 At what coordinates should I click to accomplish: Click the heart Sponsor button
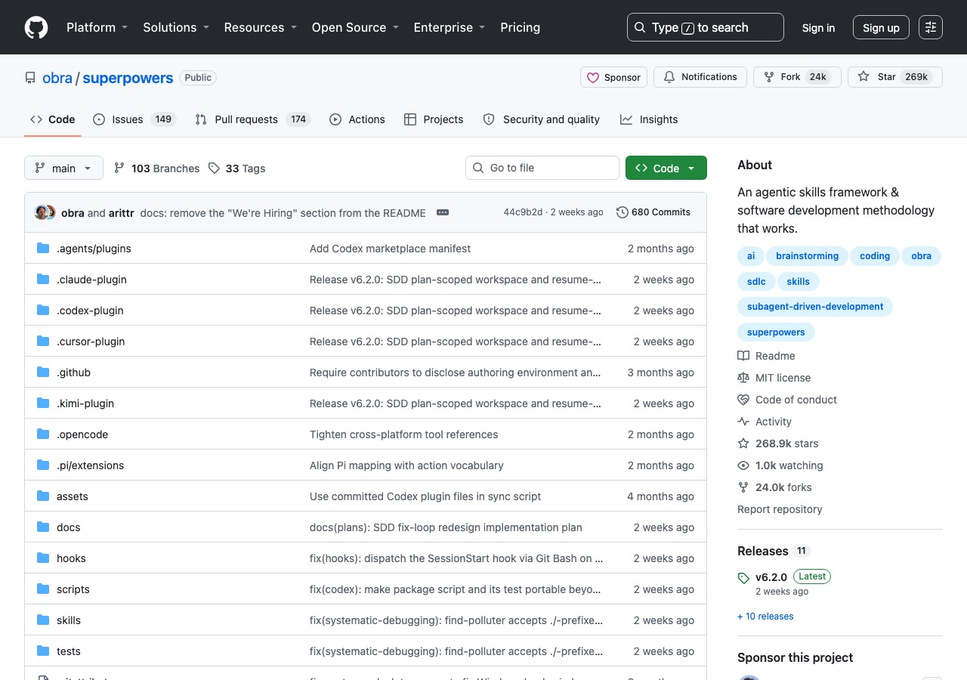pyautogui.click(x=613, y=77)
